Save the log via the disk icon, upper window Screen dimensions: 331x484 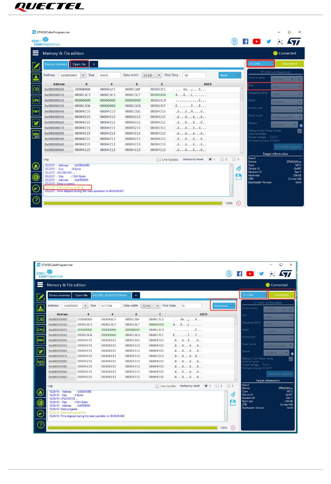pos(239,177)
